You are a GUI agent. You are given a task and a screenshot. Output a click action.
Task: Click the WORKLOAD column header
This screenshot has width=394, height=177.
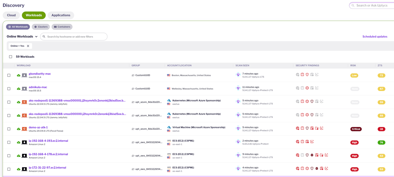[x=24, y=66]
